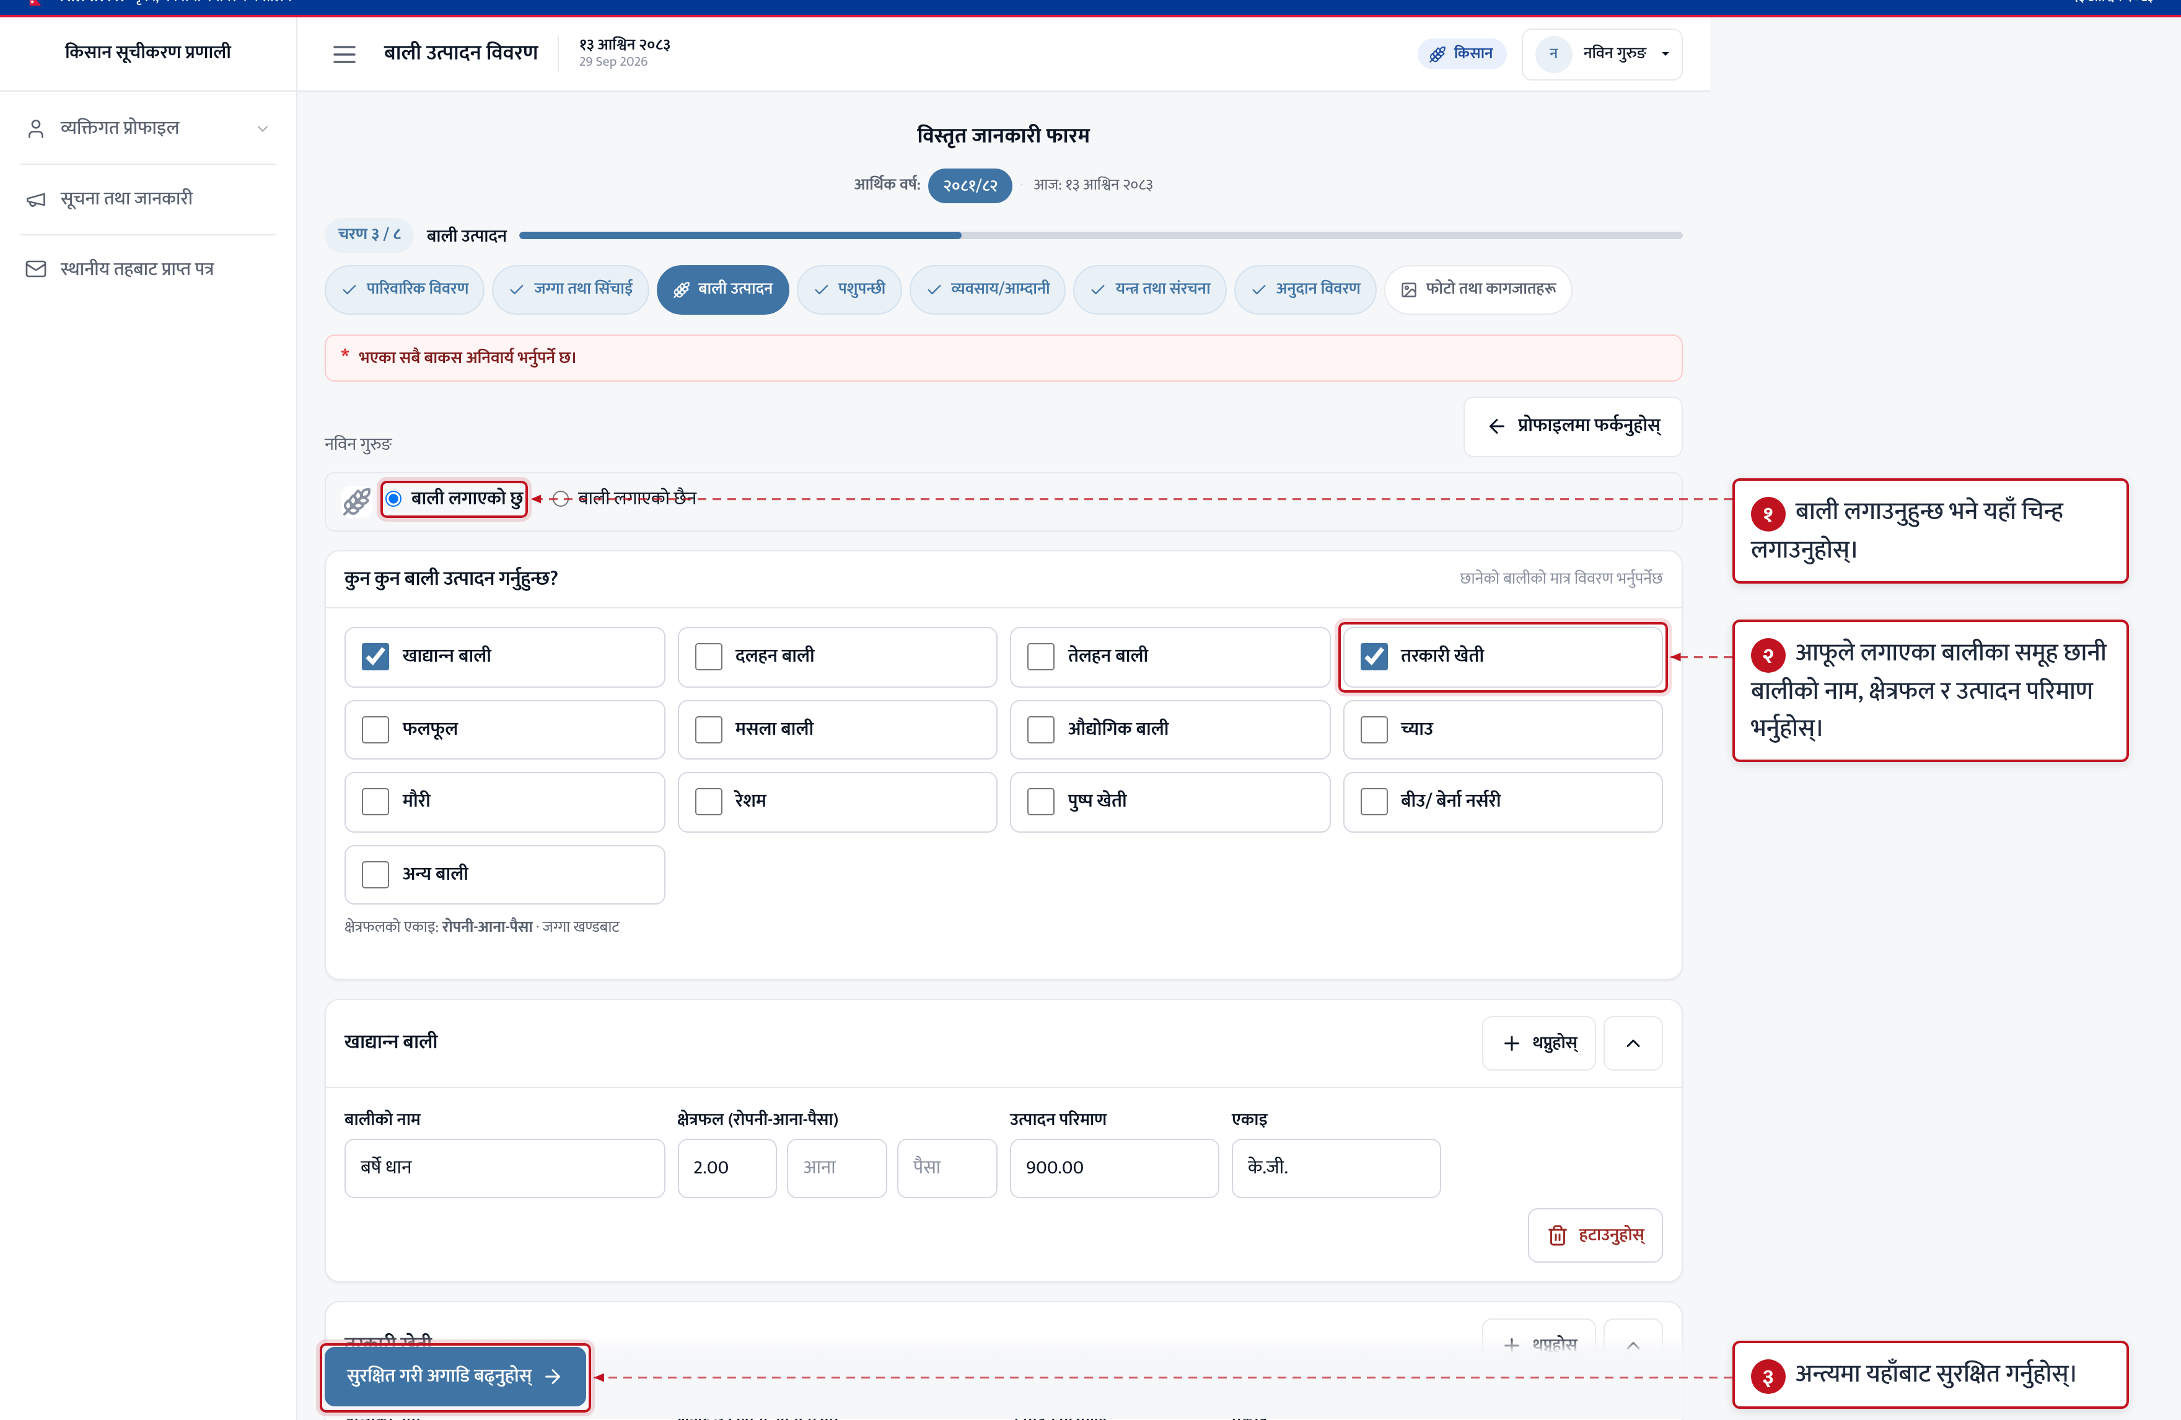This screenshot has width=2181, height=1420.
Task: Click the checkmark icon on पारिवारिक विवरण
Action: coord(349,289)
